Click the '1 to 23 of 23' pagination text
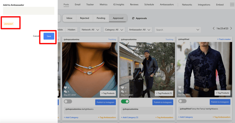This screenshot has height=123, width=235. pyautogui.click(x=222, y=28)
